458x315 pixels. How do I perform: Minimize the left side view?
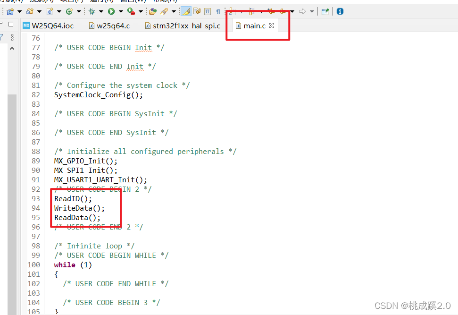pyautogui.click(x=1, y=24)
